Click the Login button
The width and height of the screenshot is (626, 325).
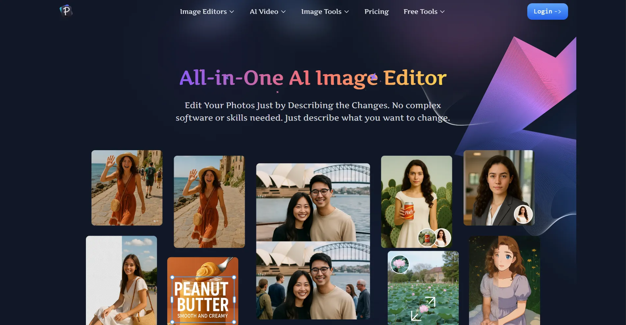point(547,12)
